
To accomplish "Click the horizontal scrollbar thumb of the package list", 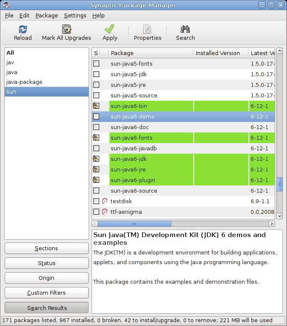I will [134, 224].
